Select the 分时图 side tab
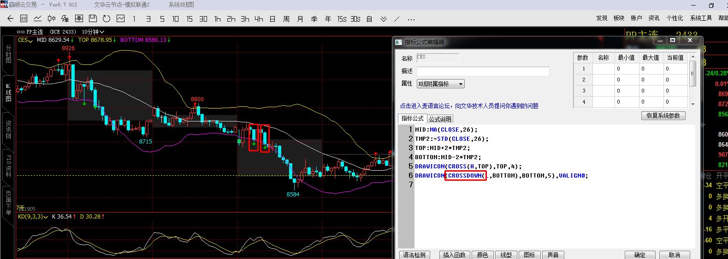This screenshot has width=728, height=259. 8,54
